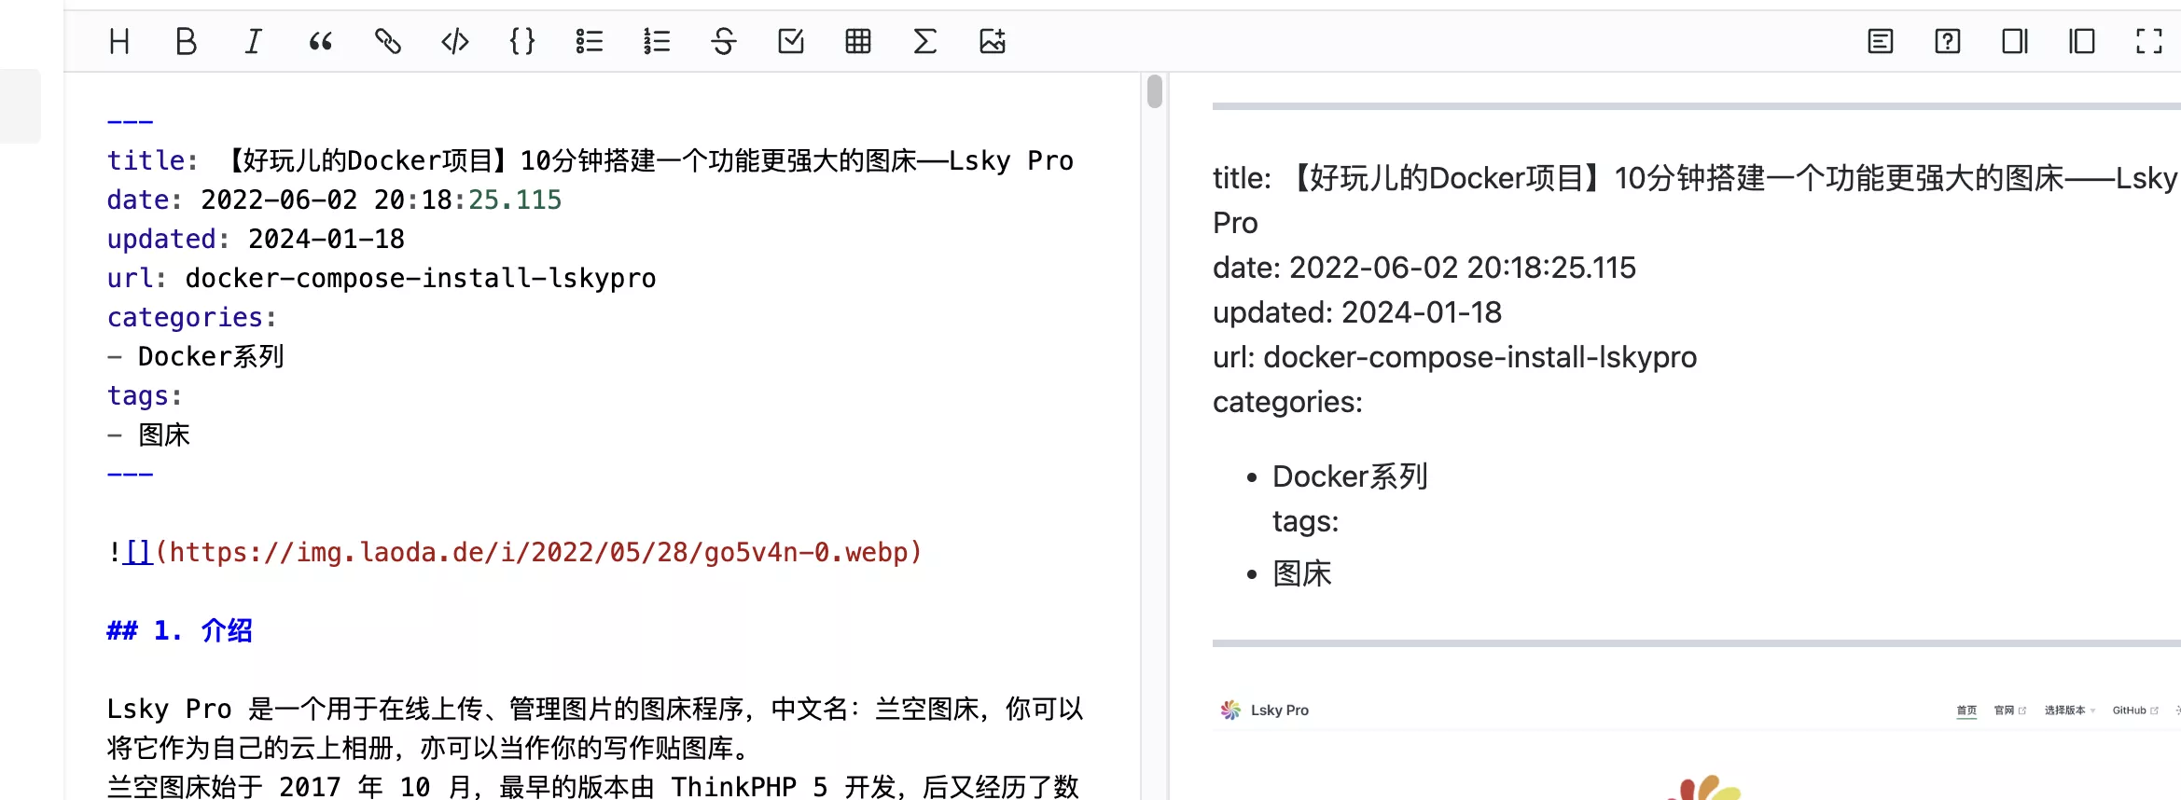Screen dimensions: 2181x800
Task: Insert a code block with braces icon
Action: click(x=522, y=41)
